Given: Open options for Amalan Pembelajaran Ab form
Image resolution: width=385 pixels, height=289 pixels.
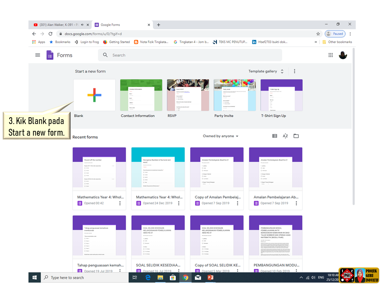Looking at the screenshot, I should point(296,203).
